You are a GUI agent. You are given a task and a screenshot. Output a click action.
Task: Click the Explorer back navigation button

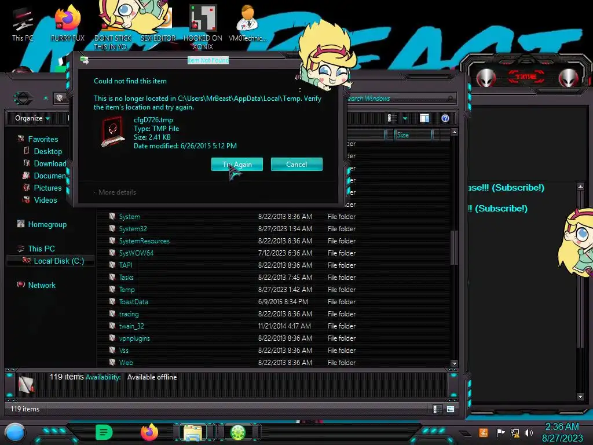coord(23,99)
